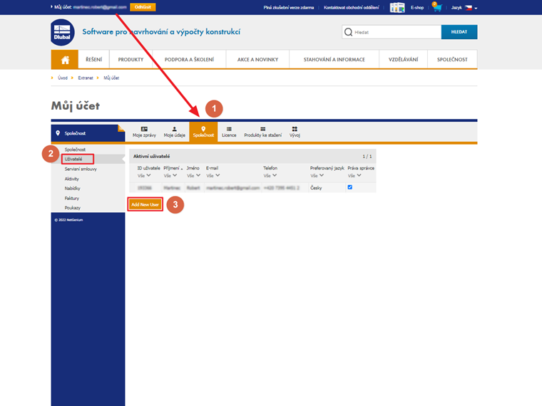Click the shopping cart icon
This screenshot has height=406, width=542.
(x=437, y=7)
